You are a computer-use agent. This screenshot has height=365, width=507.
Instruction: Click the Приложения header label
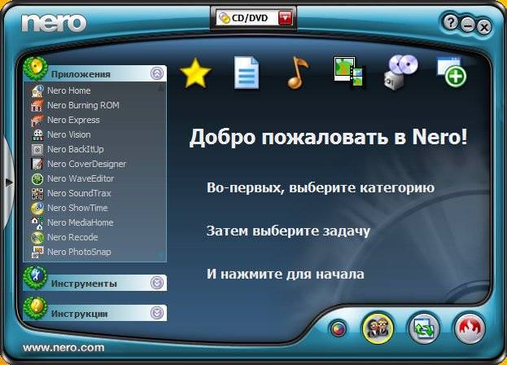pyautogui.click(x=81, y=74)
